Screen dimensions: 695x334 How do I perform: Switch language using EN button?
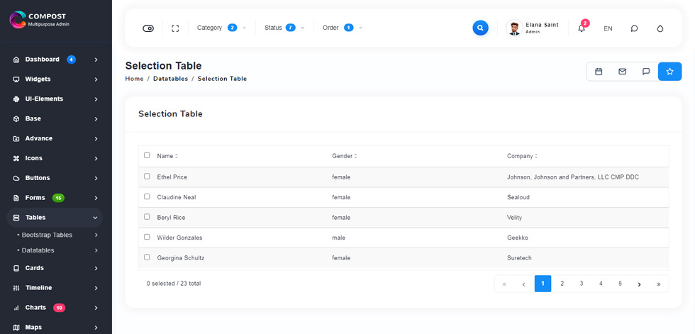[608, 28]
